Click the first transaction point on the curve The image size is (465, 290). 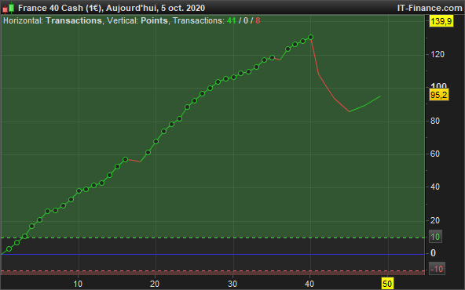coord(9,249)
